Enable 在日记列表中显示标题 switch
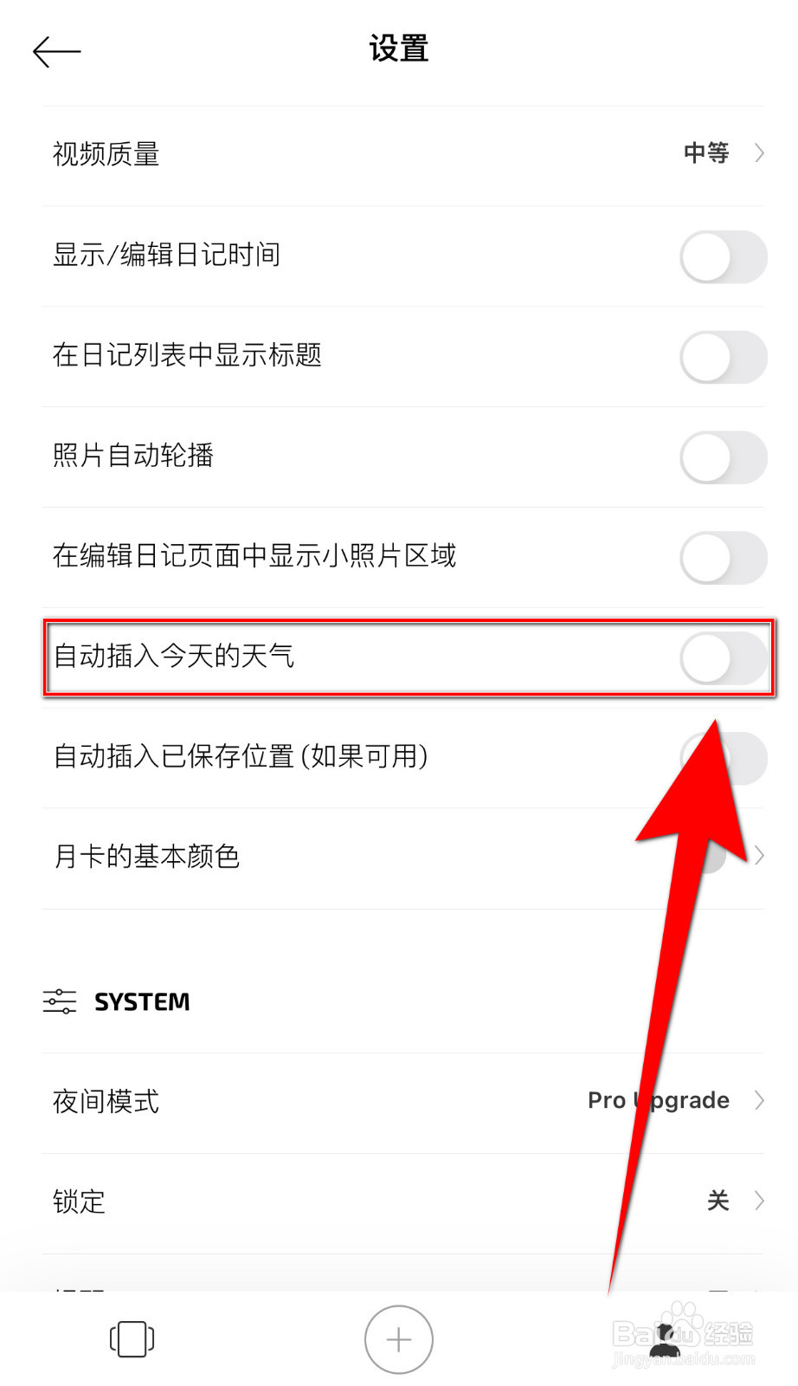The height and width of the screenshot is (1386, 798). [724, 357]
